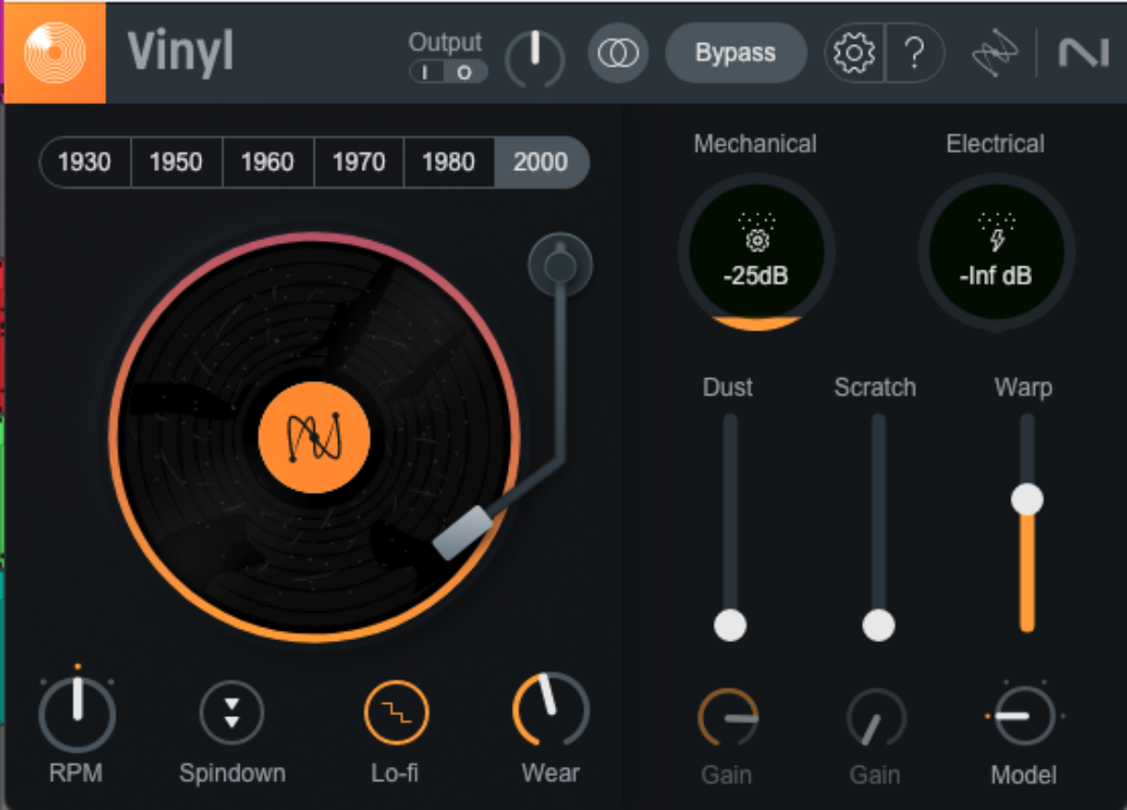Click the Electrical noise -Inf dB dial

tap(996, 251)
